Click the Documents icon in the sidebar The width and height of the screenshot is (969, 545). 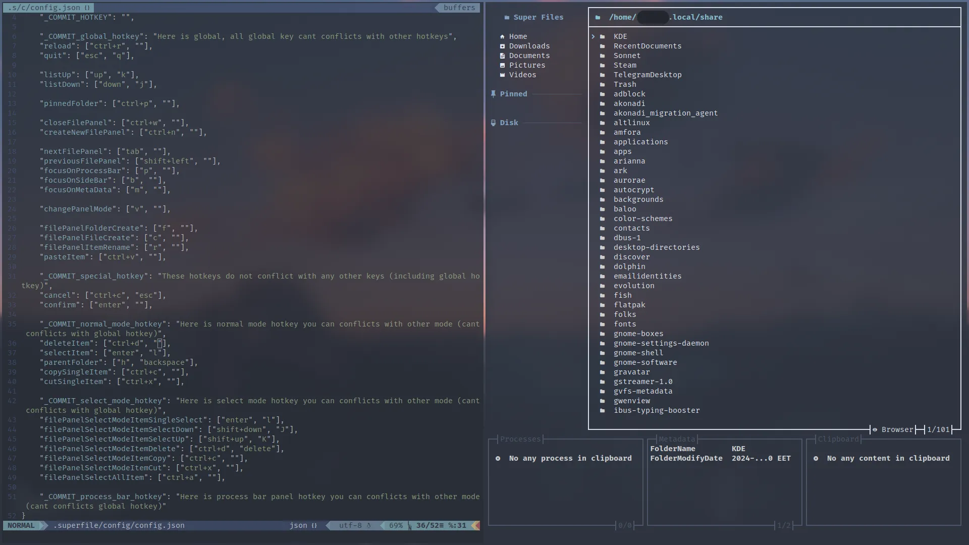(x=503, y=56)
